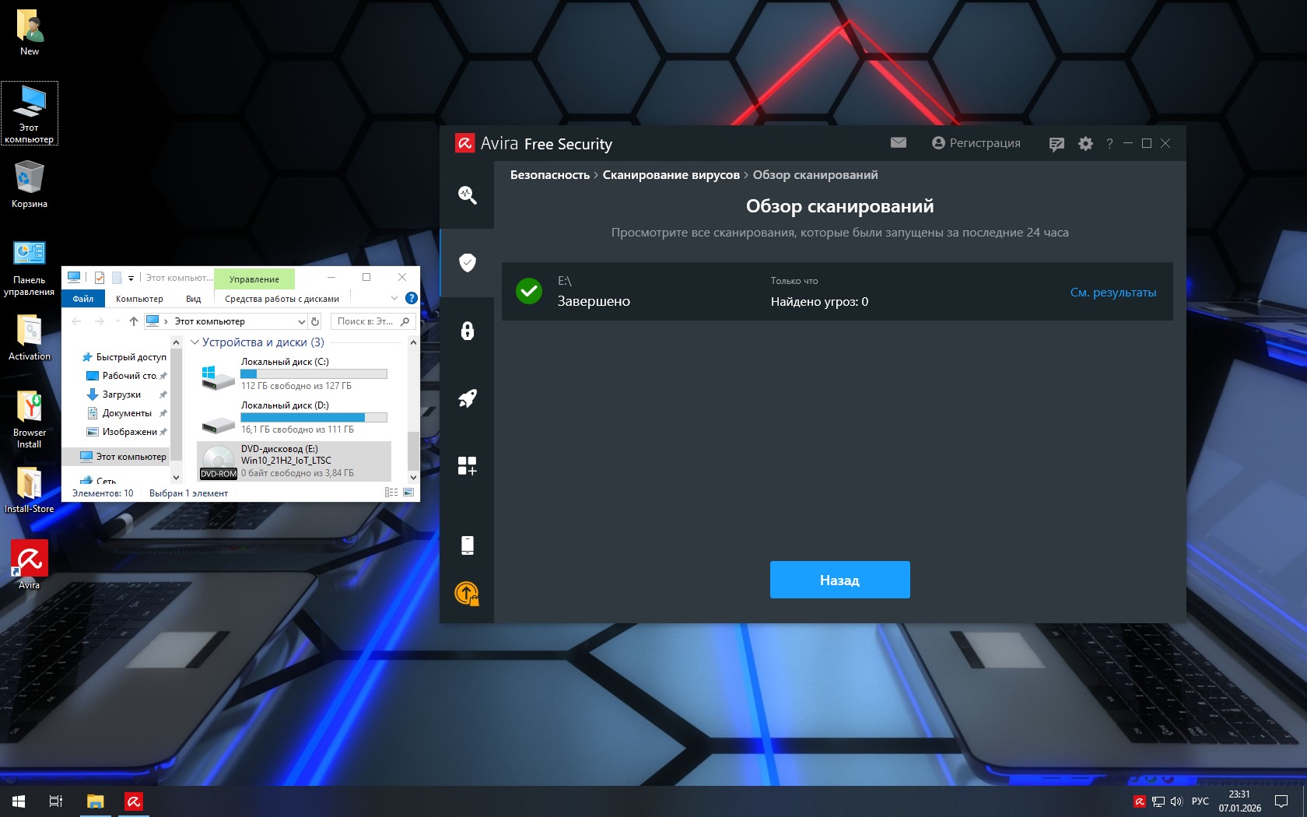Click the Поиск search field in Explorer
Screen dimensions: 1307x817
366,321
